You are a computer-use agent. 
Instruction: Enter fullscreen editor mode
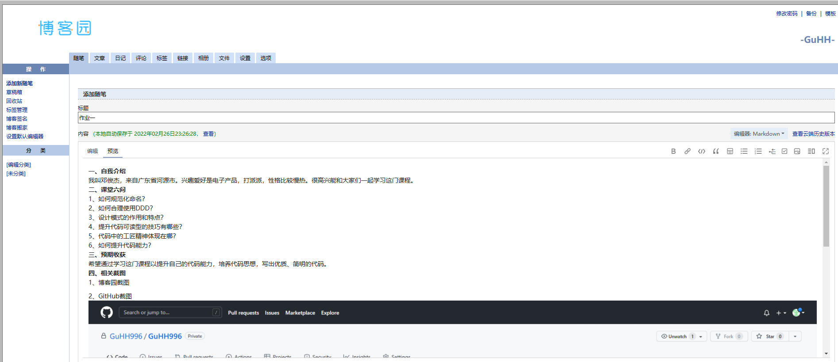(826, 151)
